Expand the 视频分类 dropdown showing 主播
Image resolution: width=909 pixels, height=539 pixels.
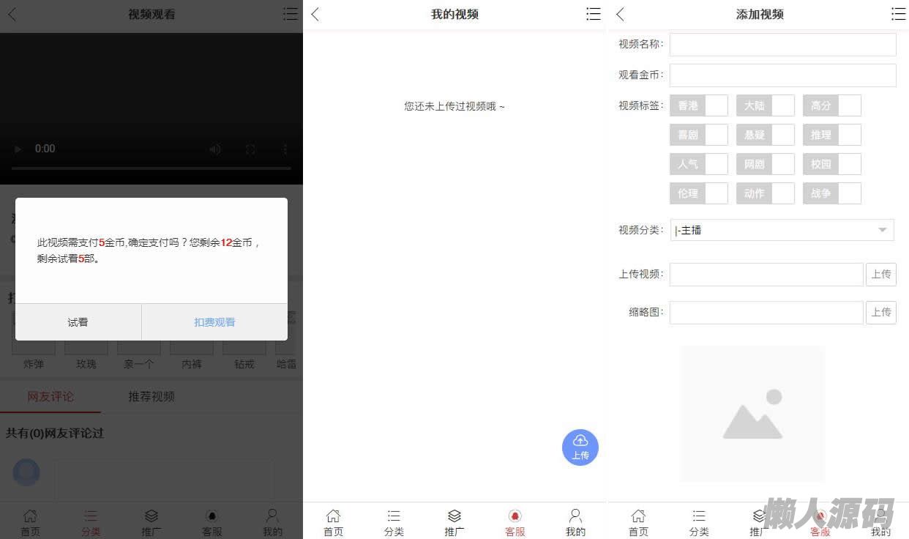[x=782, y=230]
